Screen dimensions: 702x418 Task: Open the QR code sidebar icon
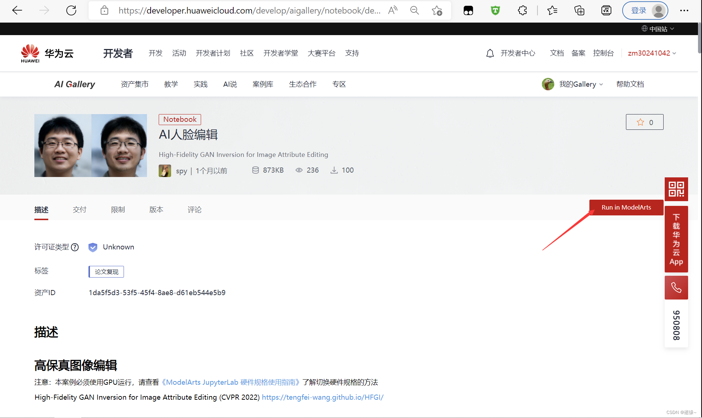pos(676,189)
